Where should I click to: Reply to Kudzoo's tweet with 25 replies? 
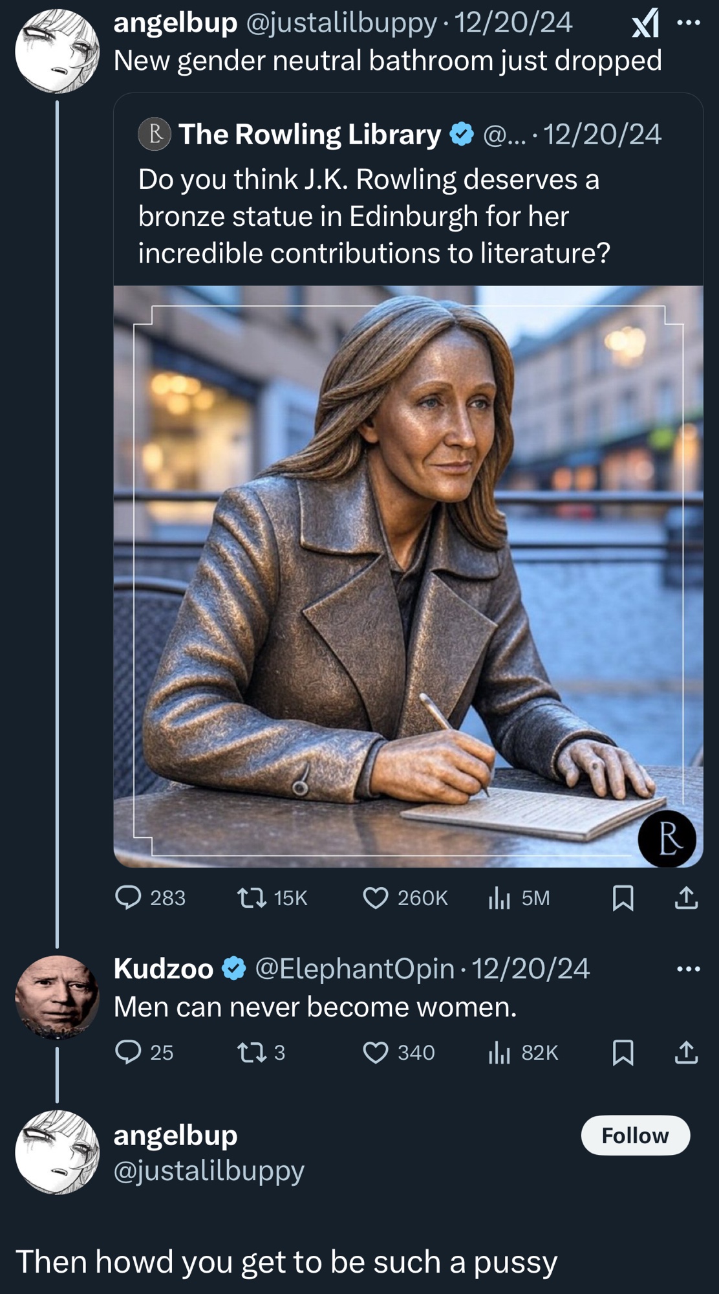point(128,1053)
